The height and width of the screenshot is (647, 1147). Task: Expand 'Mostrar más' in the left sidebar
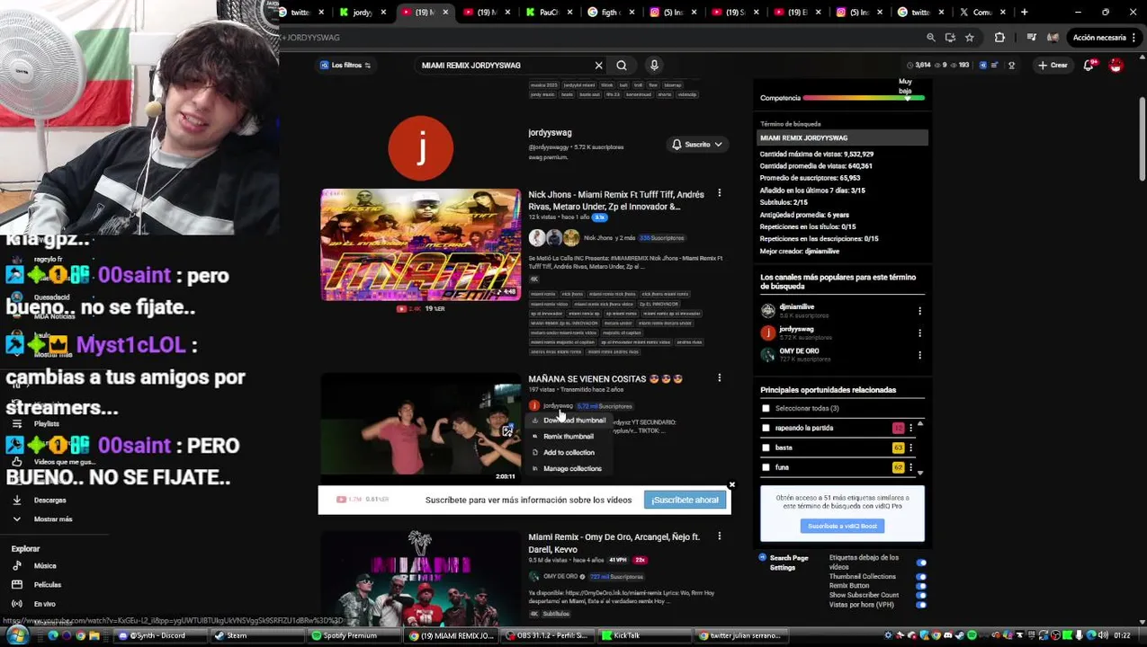tap(52, 519)
